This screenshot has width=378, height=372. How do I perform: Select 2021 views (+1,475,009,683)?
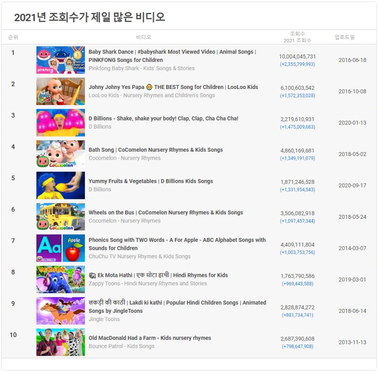[297, 127]
